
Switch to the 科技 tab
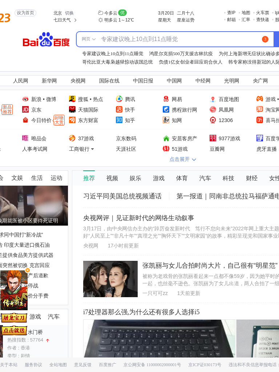coord(228,178)
